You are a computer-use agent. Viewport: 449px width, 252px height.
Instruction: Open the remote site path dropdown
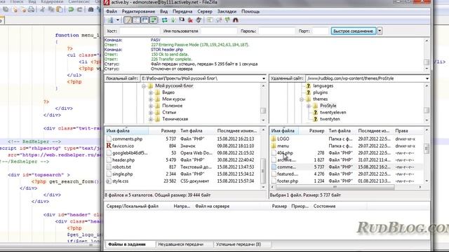pyautogui.click(x=427, y=78)
